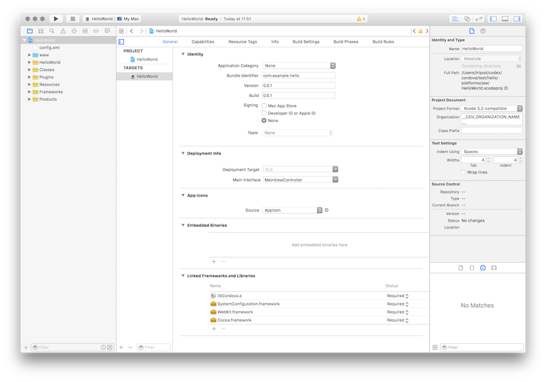Click the Bundle Identifier text field
The height and width of the screenshot is (382, 546).
tap(298, 76)
